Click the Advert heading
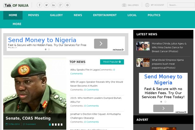The width and height of the screenshot is (195, 130). (142, 120)
